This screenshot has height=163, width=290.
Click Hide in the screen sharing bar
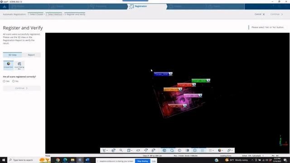tap(154, 161)
